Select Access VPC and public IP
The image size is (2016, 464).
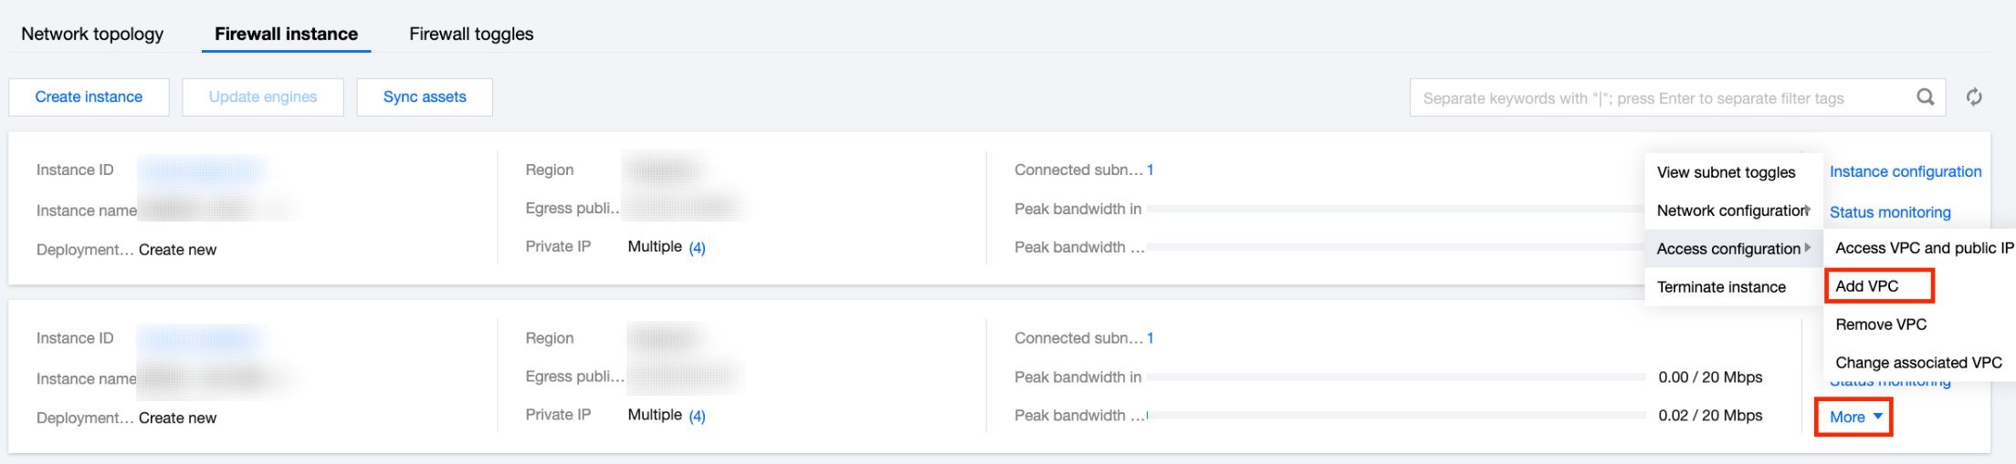tap(1923, 248)
